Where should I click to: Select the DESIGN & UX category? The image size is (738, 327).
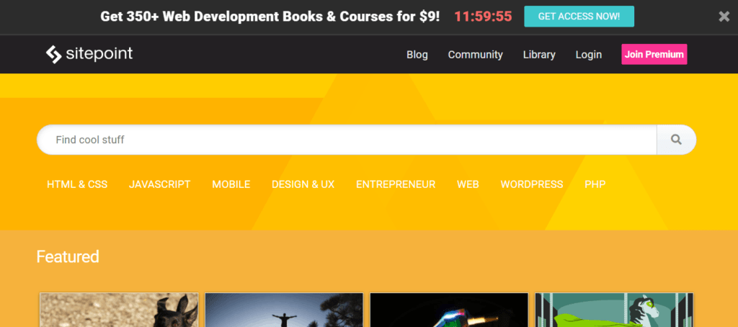[303, 184]
